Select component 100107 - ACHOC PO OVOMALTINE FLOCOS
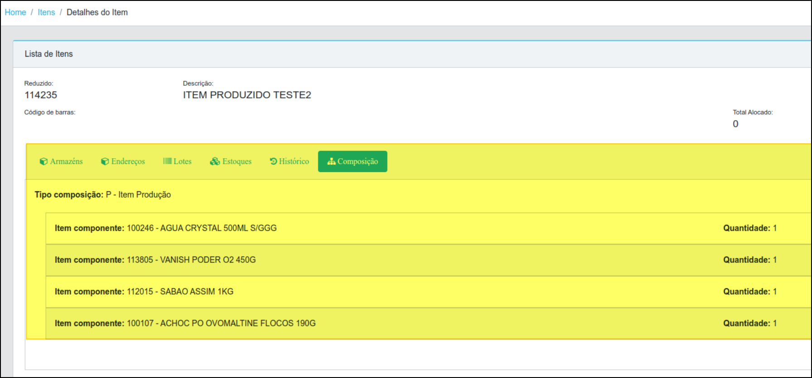 coord(185,324)
